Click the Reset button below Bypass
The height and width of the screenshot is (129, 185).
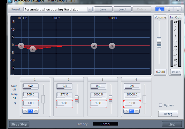pos(168,114)
